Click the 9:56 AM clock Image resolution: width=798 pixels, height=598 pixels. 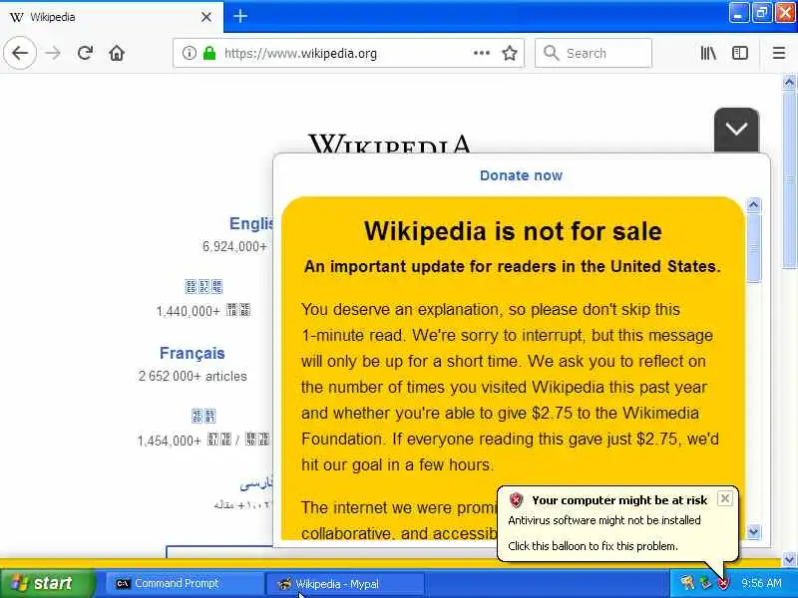761,583
